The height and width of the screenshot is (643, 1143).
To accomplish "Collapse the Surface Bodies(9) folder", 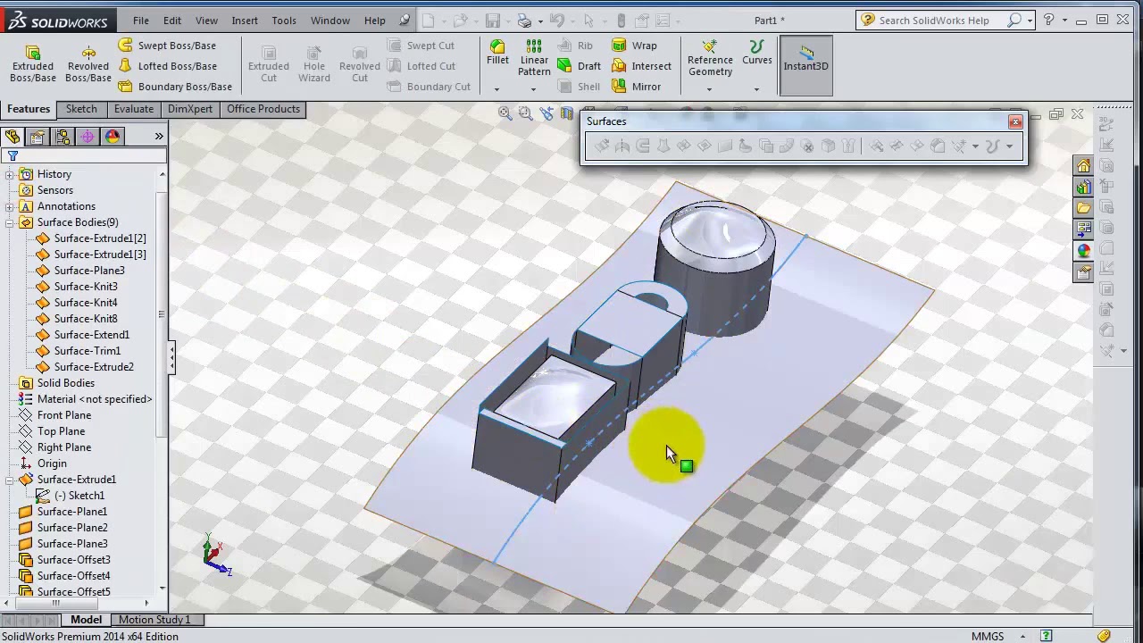I will click(x=10, y=222).
